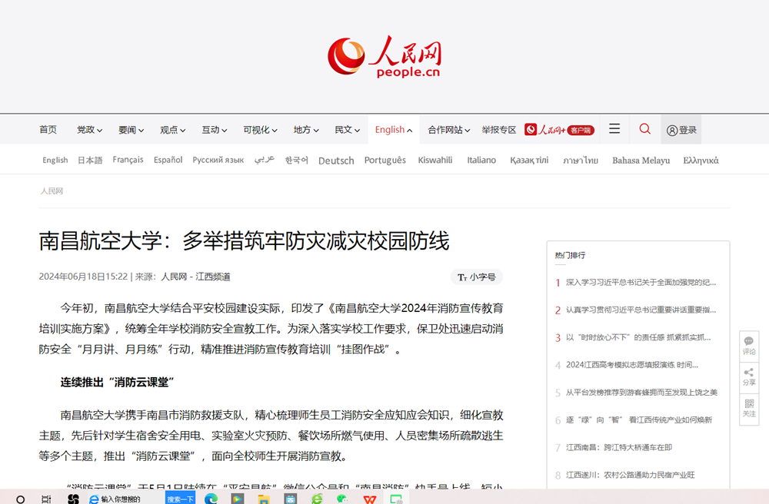The height and width of the screenshot is (504, 769).
Task: Show follow QR code via 关注 icon
Action: 748,406
